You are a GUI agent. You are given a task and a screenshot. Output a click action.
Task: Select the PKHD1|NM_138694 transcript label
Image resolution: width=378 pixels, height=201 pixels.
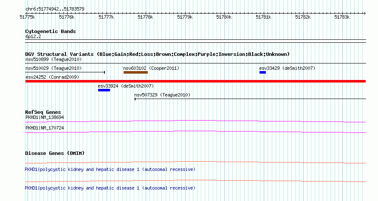[45, 118]
